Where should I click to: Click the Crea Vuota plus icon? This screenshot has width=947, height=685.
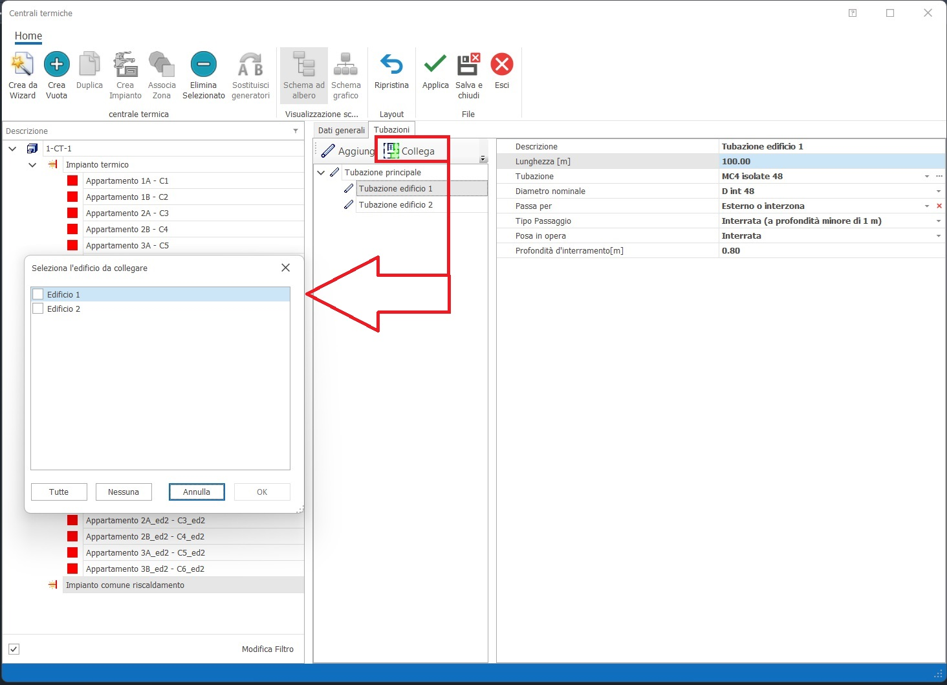pos(56,65)
